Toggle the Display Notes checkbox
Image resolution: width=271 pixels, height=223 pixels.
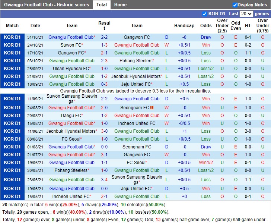pyautogui.click(x=235, y=5)
